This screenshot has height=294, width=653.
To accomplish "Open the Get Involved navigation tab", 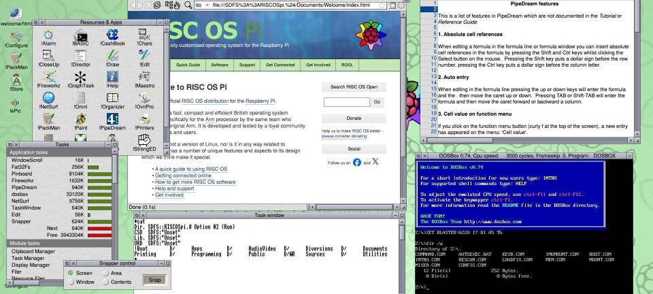I will click(318, 65).
